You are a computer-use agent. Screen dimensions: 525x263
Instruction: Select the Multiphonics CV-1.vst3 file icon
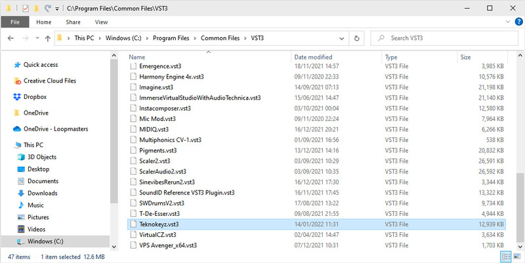[x=134, y=140]
